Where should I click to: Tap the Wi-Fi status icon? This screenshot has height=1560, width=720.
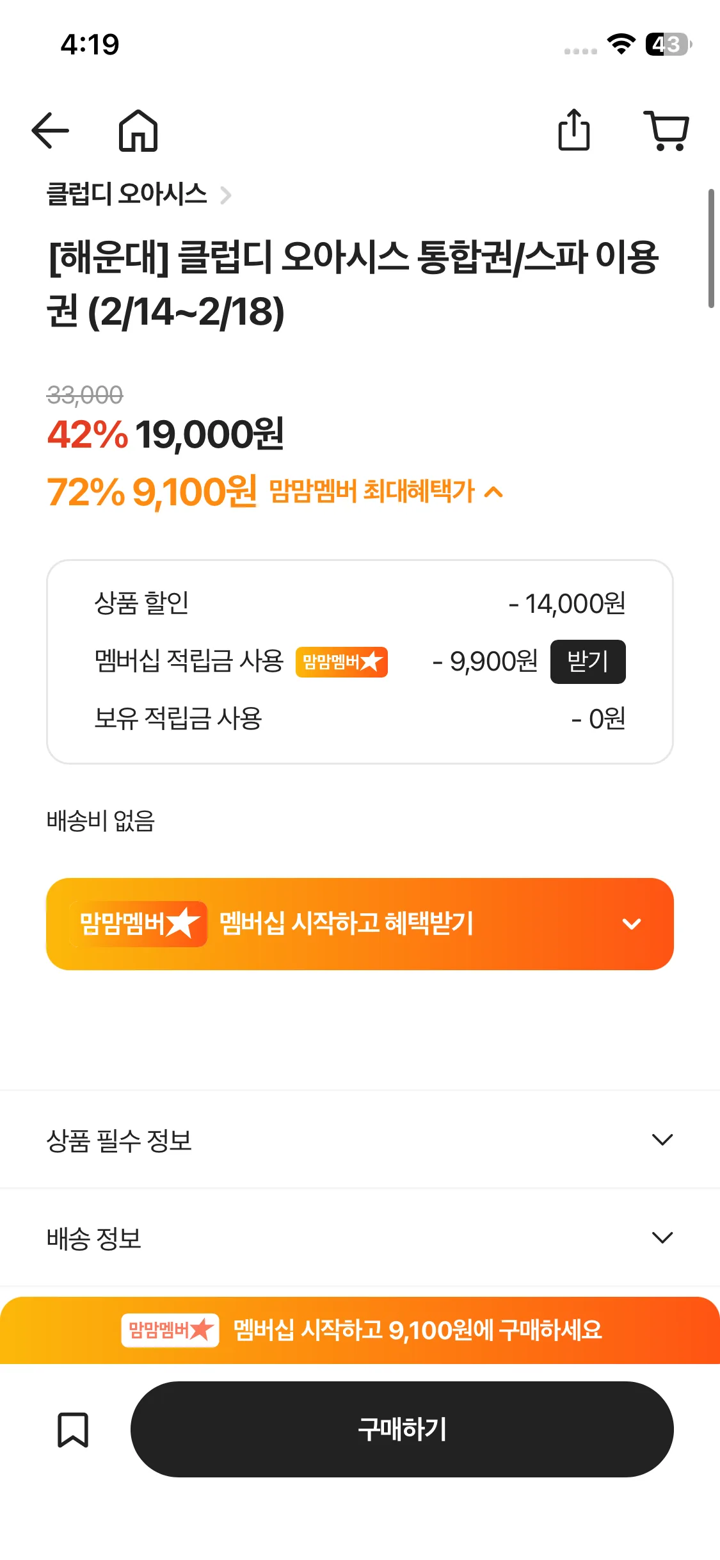pos(620,44)
